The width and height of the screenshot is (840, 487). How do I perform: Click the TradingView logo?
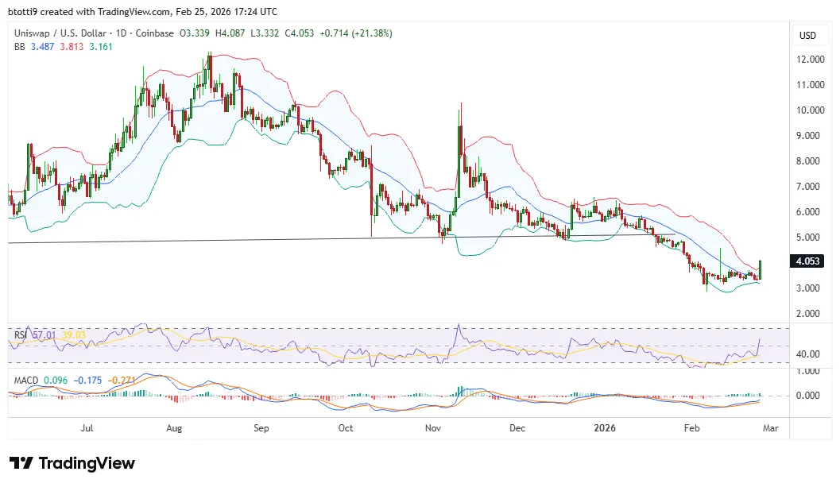pyautogui.click(x=72, y=463)
